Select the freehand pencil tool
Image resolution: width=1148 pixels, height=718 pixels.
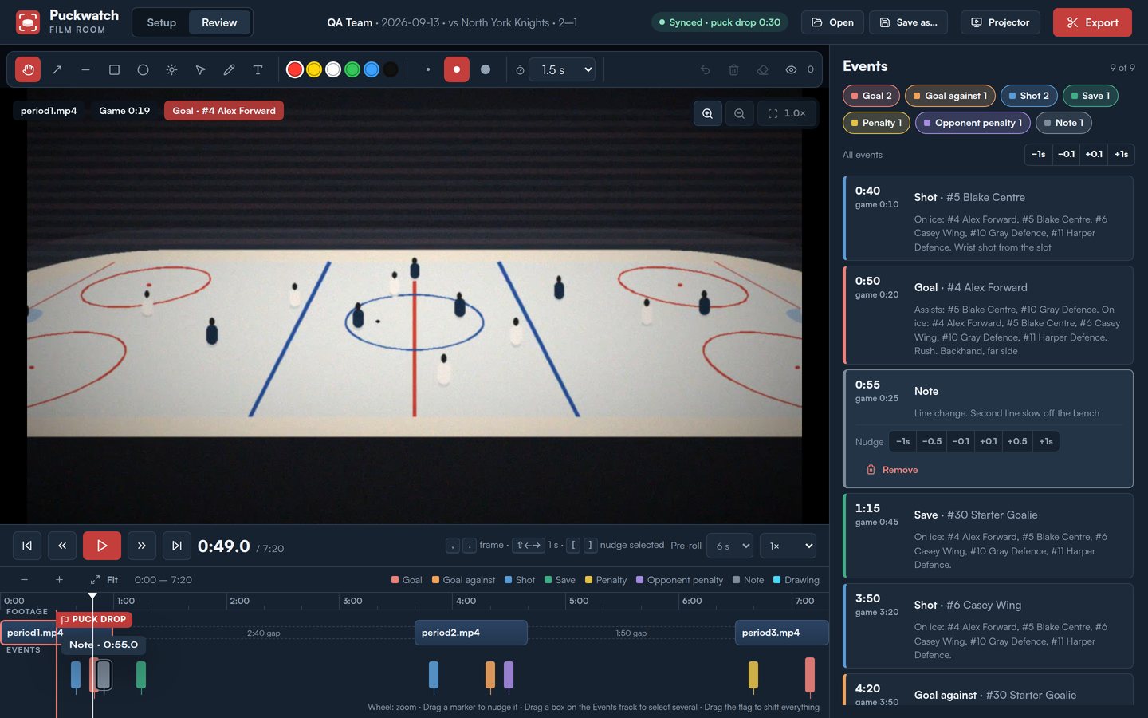coord(229,70)
